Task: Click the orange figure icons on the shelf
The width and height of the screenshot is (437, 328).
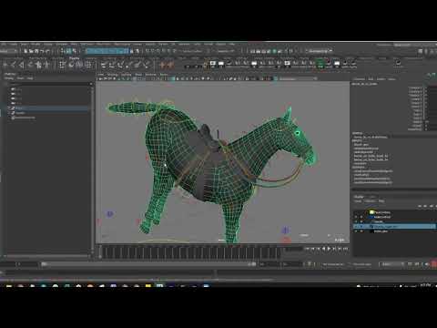Action: point(168,65)
